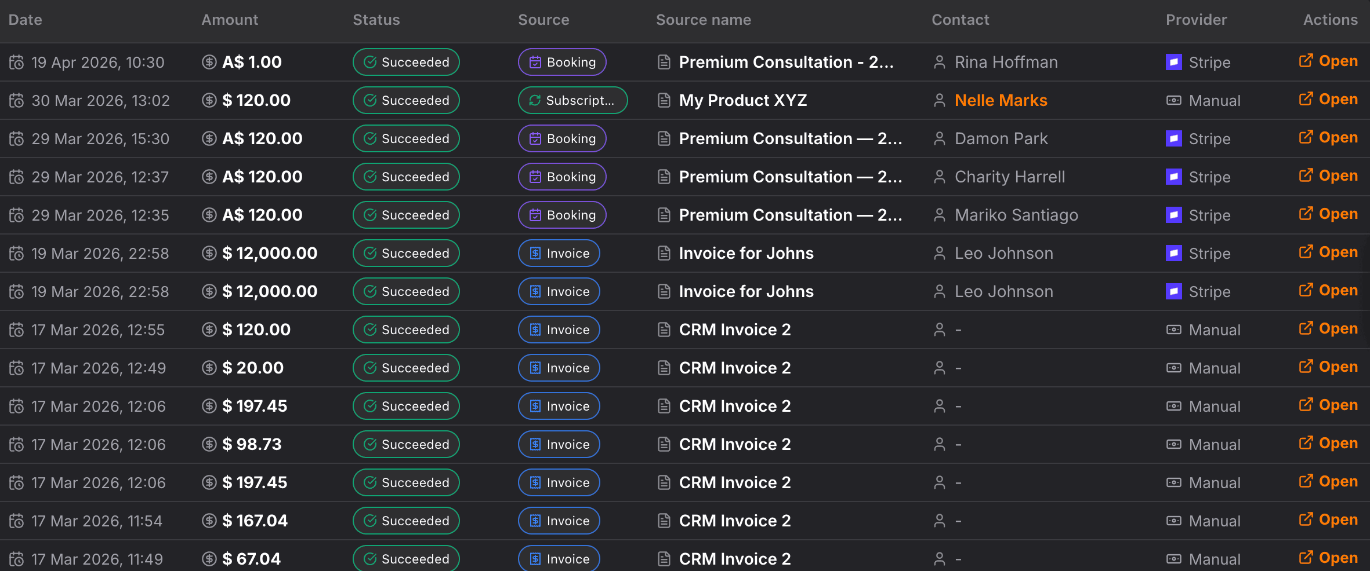Click the Provider column header
Image resolution: width=1370 pixels, height=571 pixels.
(1196, 19)
